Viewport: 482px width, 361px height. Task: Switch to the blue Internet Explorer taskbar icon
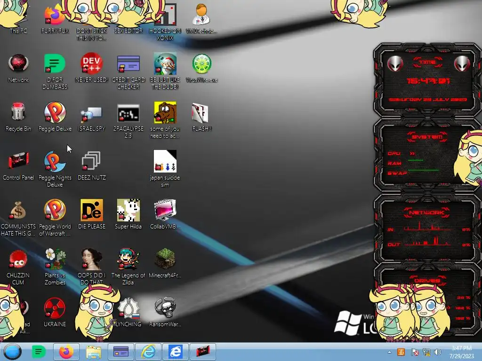[x=175, y=352]
